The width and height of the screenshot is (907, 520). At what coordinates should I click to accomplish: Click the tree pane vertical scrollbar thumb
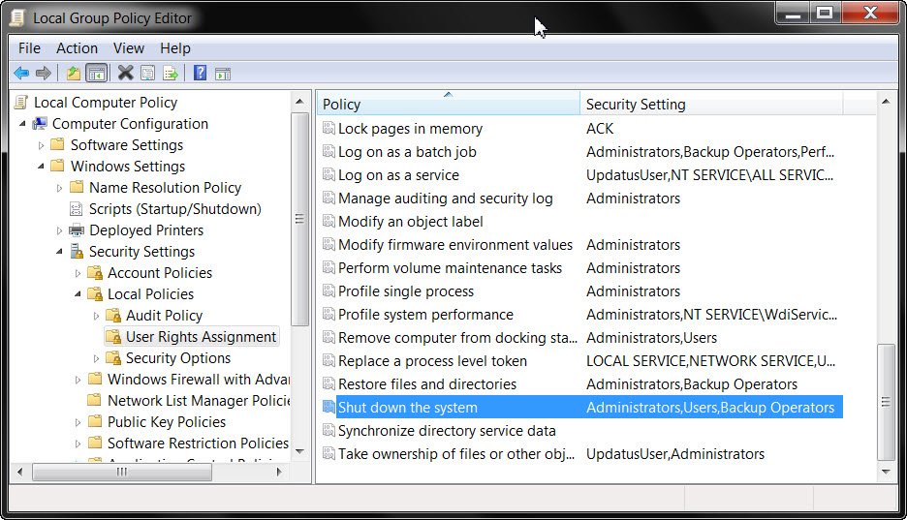pos(299,219)
